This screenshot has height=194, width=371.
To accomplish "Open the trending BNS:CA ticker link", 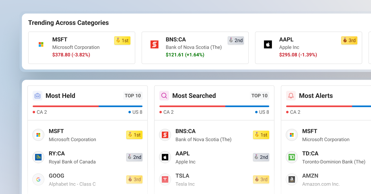I will click(x=176, y=40).
